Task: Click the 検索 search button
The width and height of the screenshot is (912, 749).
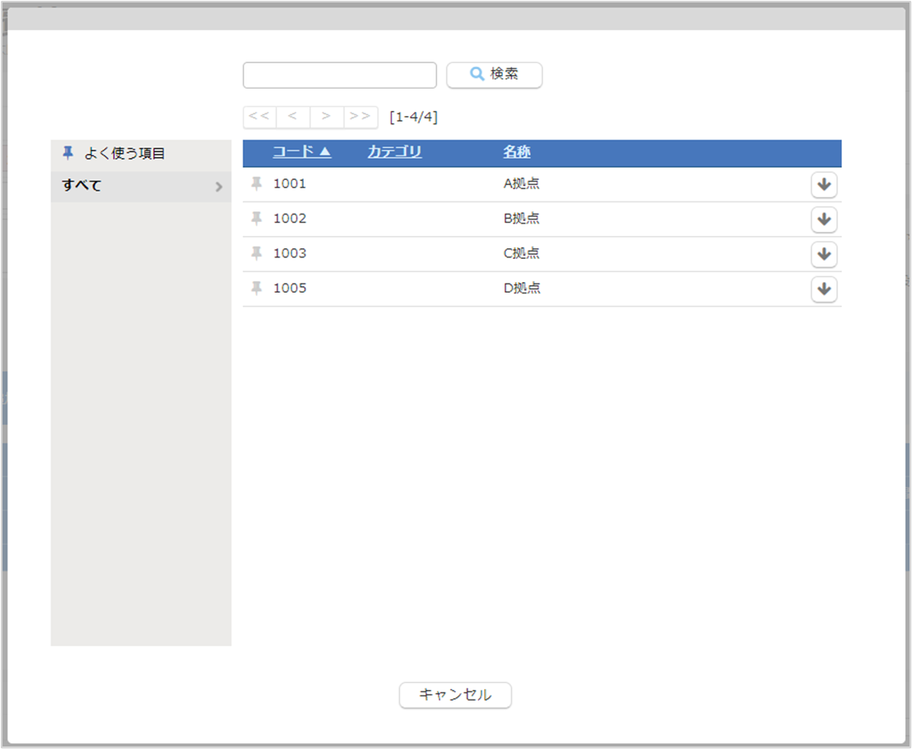Action: (494, 74)
